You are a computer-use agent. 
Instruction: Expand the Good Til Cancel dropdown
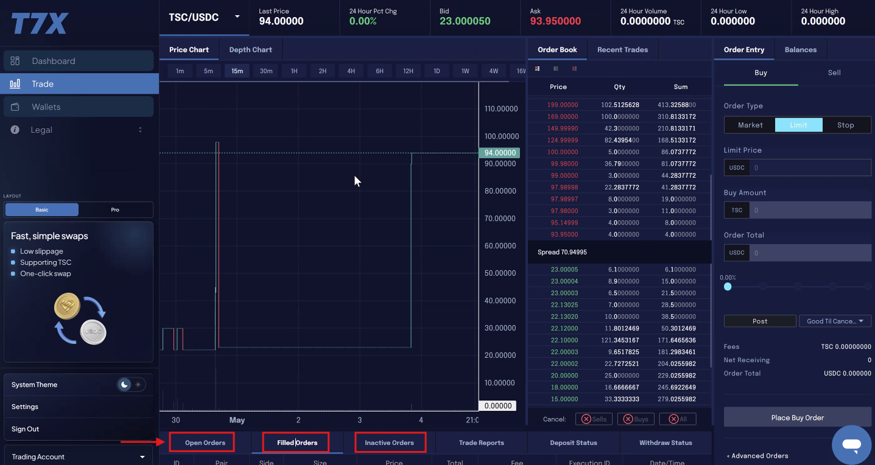(x=835, y=321)
